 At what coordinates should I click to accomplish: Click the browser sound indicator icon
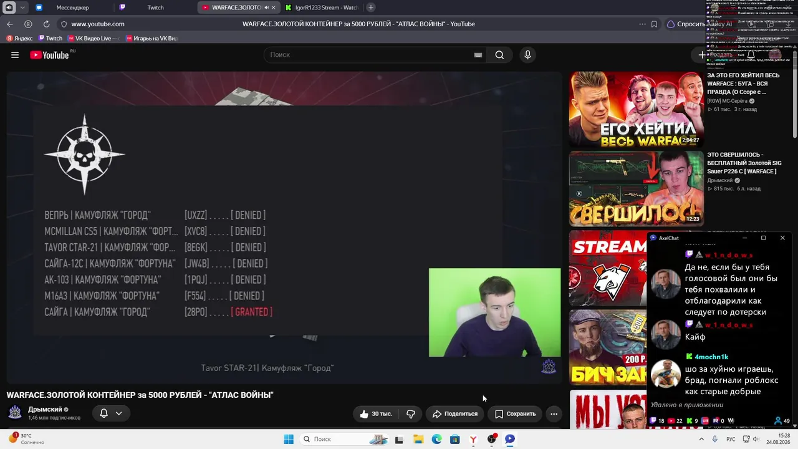click(9, 7)
